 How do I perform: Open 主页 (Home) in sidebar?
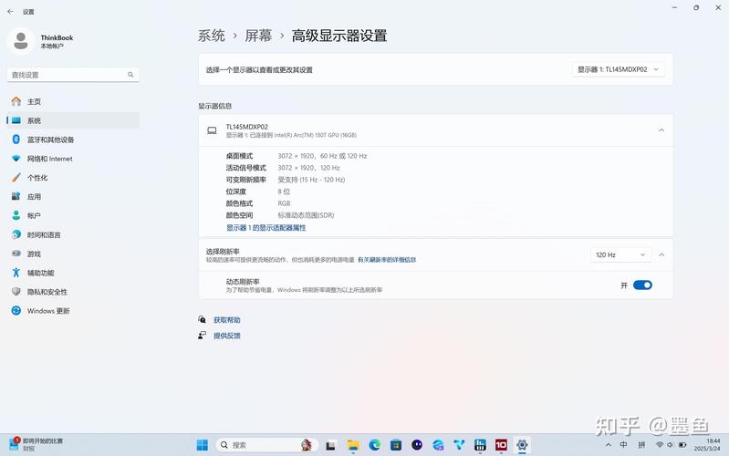[x=73, y=101]
